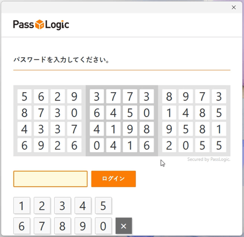Click keypad button 1
Image resolution: width=244 pixels, height=237 pixels.
[21, 205]
